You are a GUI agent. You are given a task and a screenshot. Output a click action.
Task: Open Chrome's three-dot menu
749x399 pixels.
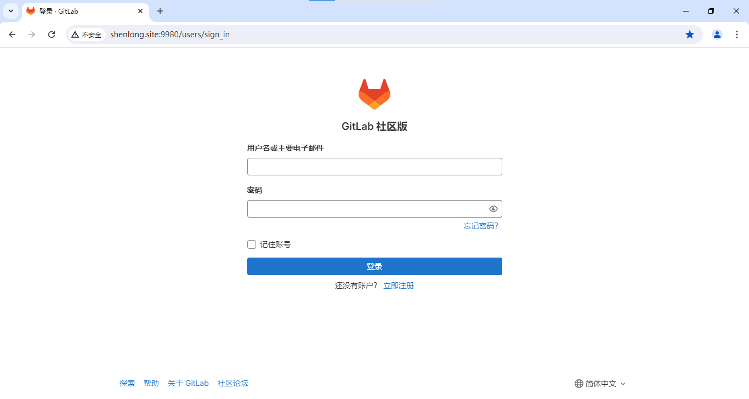pyautogui.click(x=737, y=34)
